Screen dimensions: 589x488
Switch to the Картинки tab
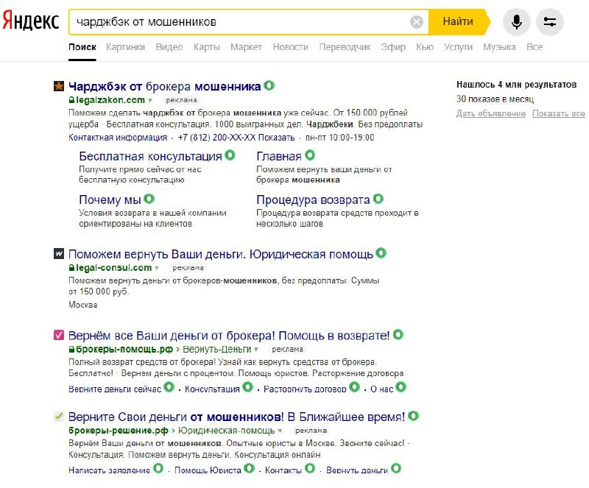(x=125, y=47)
